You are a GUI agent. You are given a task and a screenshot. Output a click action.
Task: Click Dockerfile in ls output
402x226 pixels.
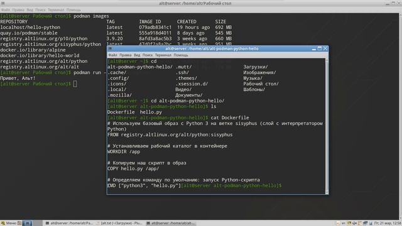121,112
